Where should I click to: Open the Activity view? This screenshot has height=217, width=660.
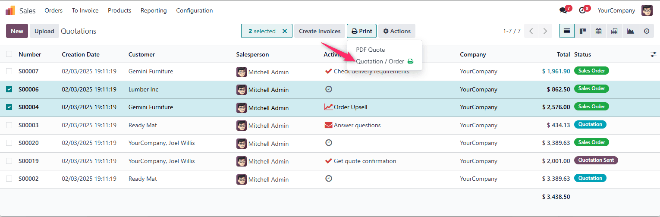point(646,31)
